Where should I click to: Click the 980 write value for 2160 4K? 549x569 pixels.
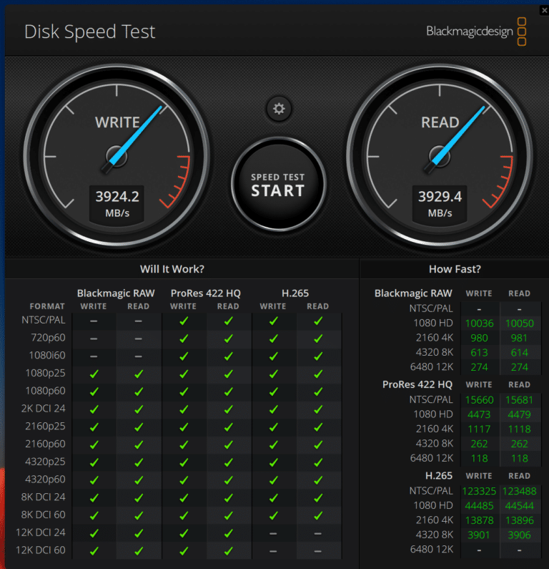pos(479,338)
